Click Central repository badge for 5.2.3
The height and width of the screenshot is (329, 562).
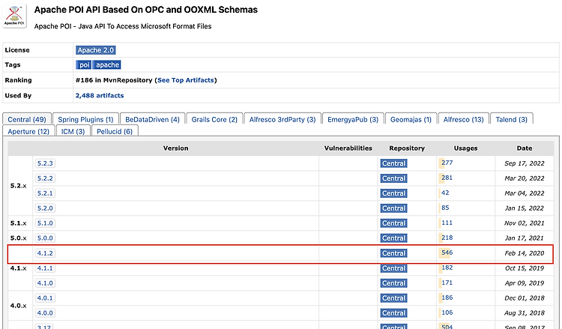(x=393, y=163)
